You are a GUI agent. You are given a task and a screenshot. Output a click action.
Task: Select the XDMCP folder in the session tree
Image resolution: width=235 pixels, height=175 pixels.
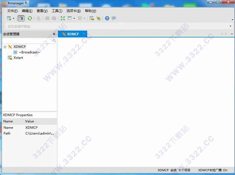[20, 47]
